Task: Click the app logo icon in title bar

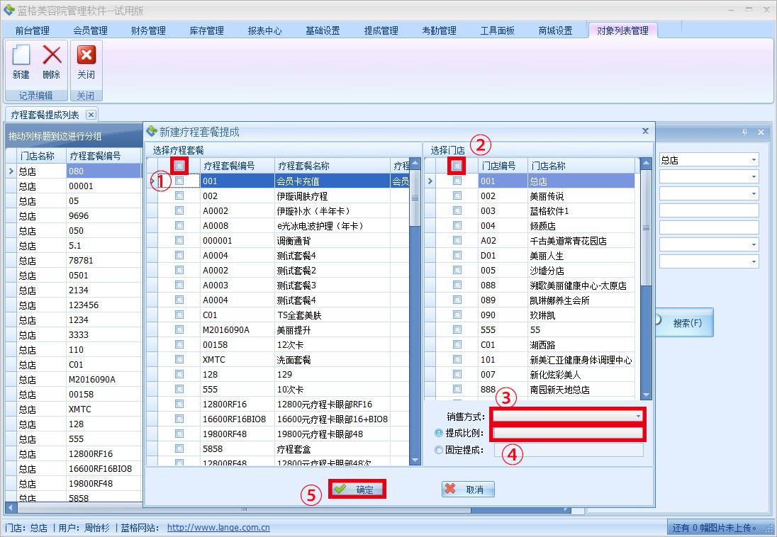Action: point(9,9)
